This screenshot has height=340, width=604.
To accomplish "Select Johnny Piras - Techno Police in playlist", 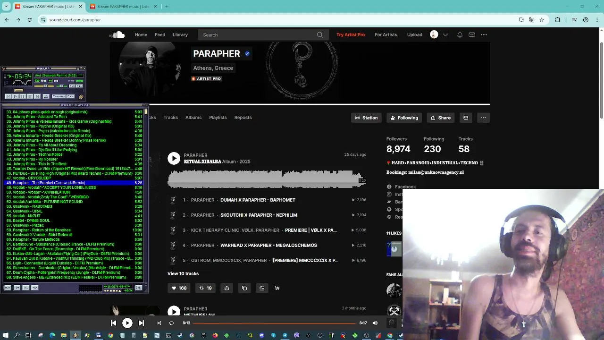I will click(74, 154).
